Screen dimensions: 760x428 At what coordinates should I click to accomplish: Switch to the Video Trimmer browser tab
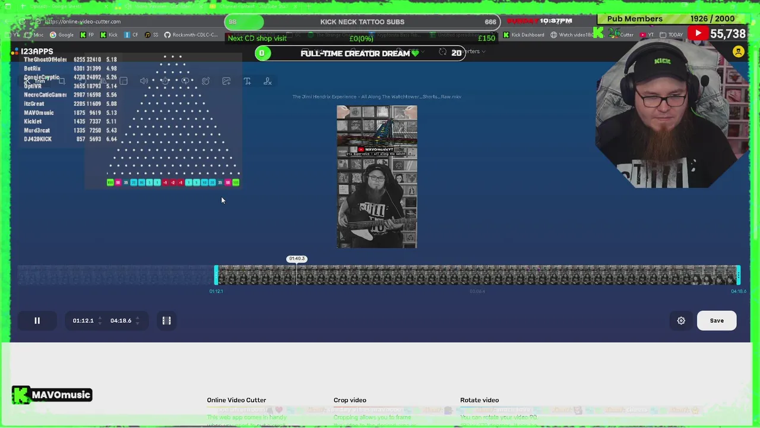coord(160,7)
